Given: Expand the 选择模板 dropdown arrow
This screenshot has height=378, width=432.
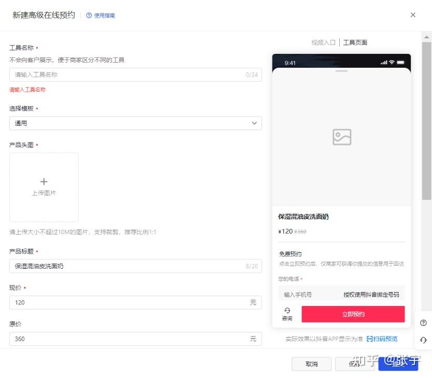Looking at the screenshot, I should (x=254, y=123).
